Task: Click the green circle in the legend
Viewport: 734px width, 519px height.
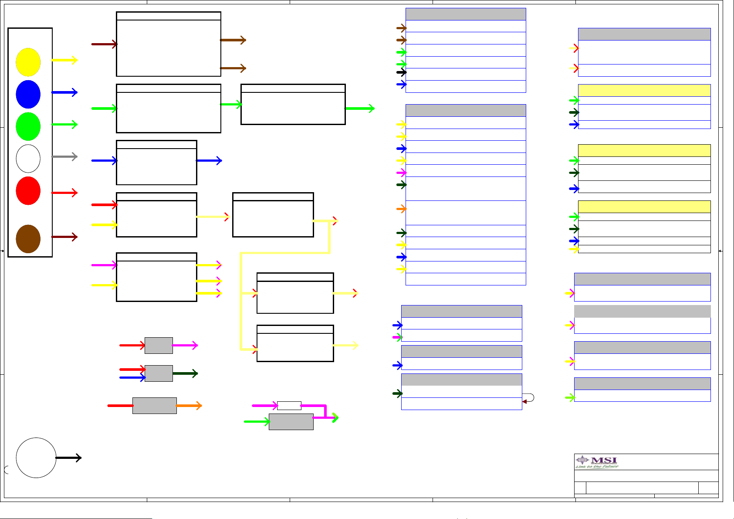Action: [x=28, y=126]
